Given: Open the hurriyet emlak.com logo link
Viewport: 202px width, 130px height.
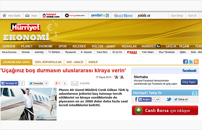Looking at the screenshot, I should pyautogui.click(x=51, y=16).
